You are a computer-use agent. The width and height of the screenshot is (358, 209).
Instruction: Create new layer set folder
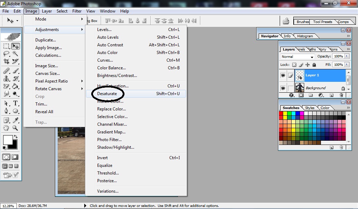coord(311,95)
